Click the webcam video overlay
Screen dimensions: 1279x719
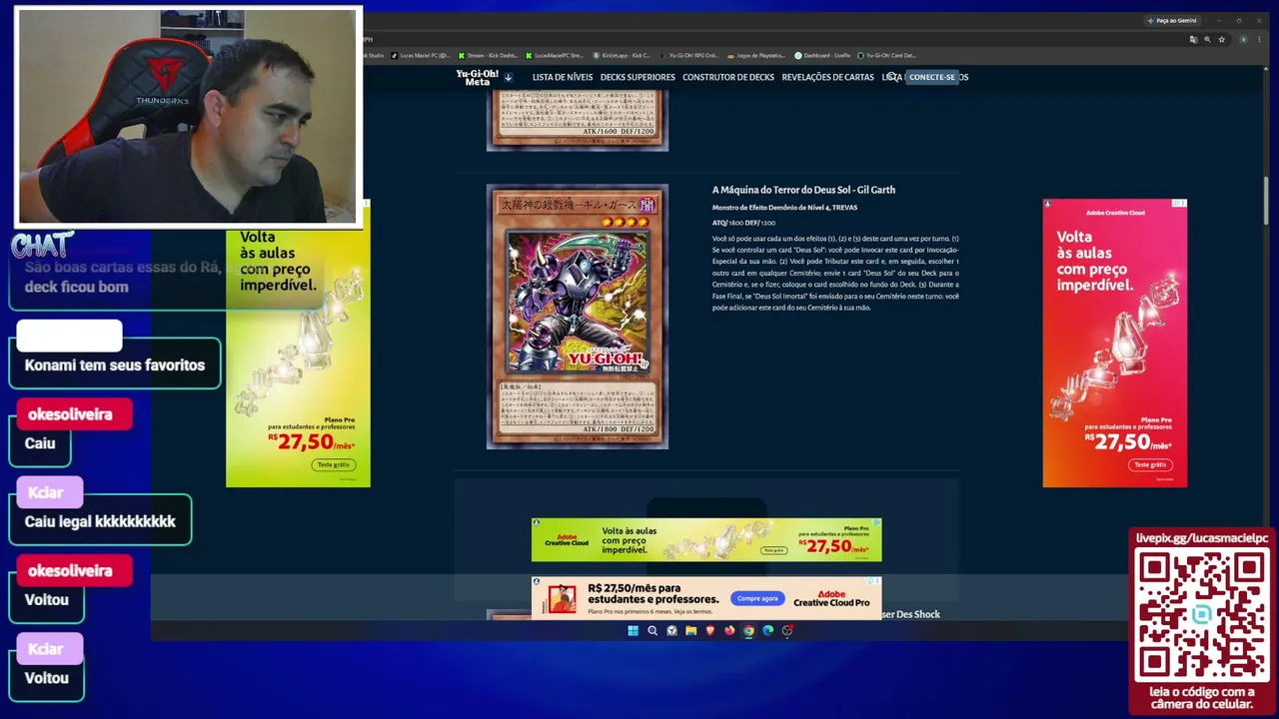pos(188,117)
